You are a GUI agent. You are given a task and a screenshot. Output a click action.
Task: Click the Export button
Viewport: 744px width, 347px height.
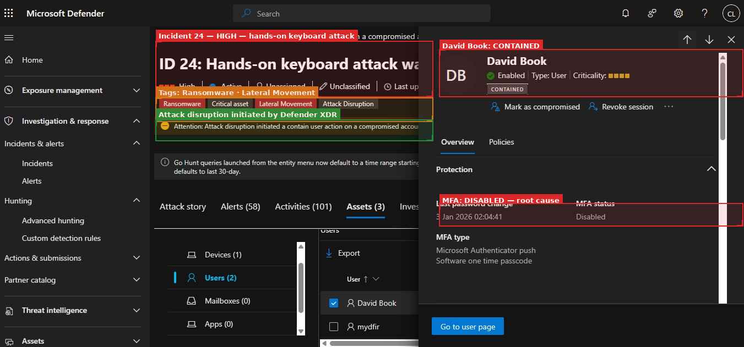pyautogui.click(x=343, y=253)
